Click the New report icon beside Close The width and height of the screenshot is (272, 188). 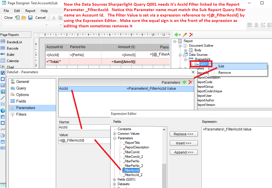point(17,17)
